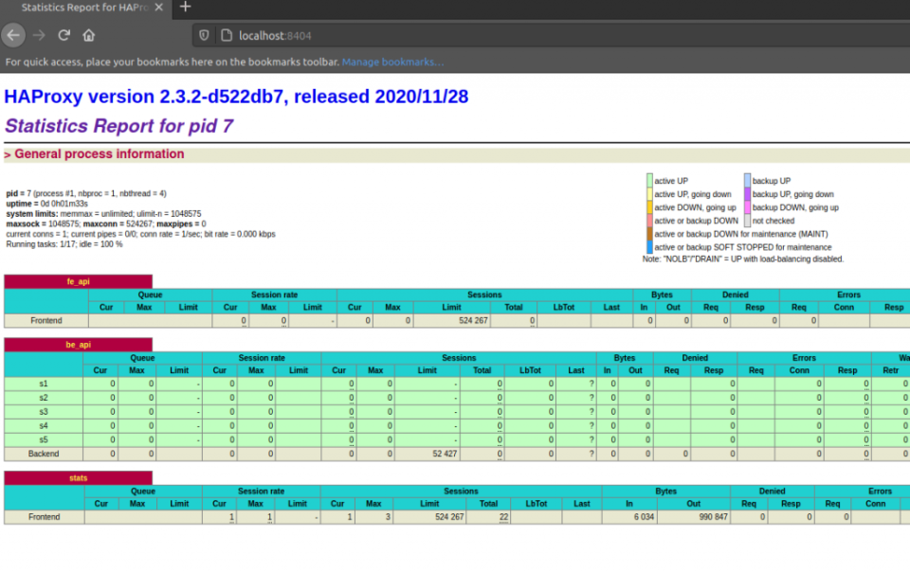Click the HAProxy version 2.3.2 heading link
910x572 pixels.
point(237,97)
